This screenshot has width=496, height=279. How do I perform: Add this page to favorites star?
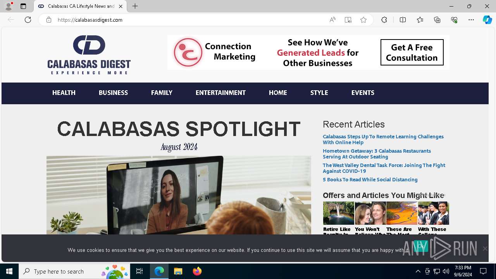363,20
